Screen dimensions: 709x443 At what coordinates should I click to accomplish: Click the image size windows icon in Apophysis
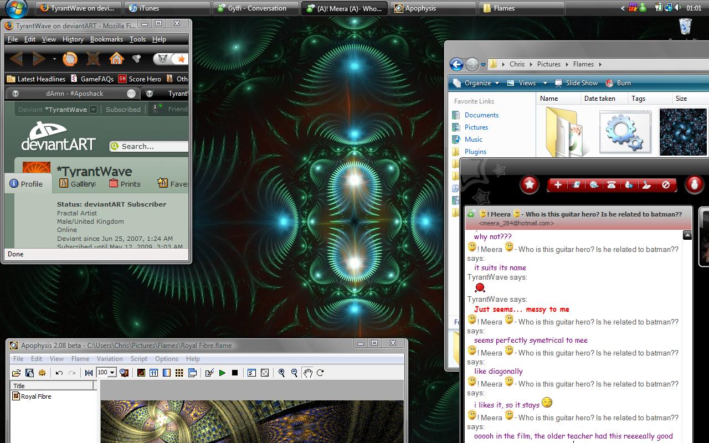(192, 373)
